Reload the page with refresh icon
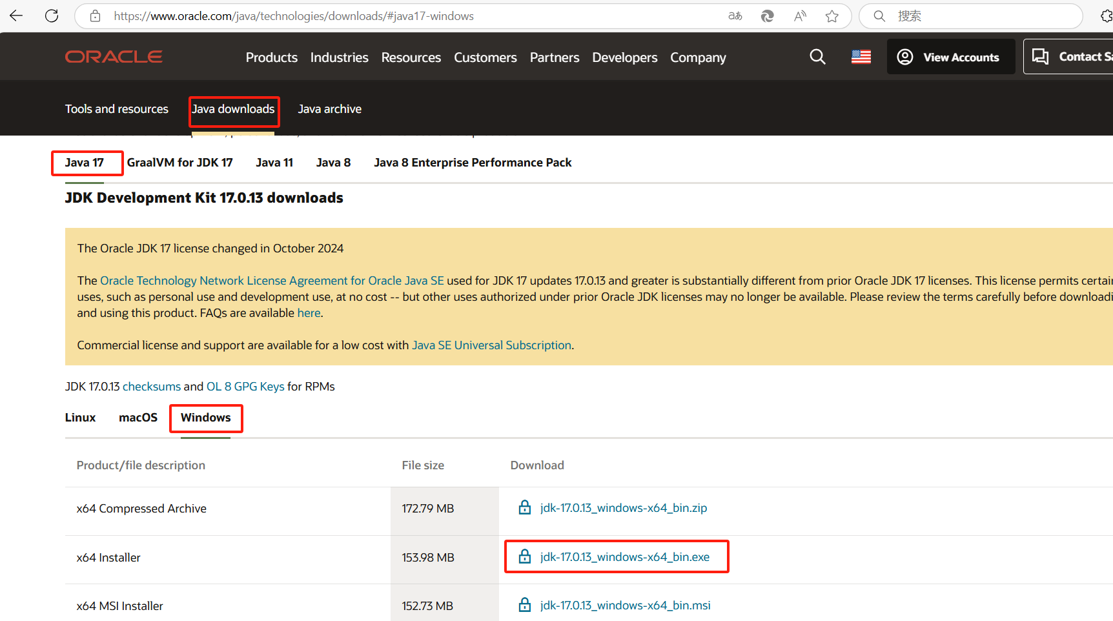Viewport: 1113px width, 621px height. 52,15
